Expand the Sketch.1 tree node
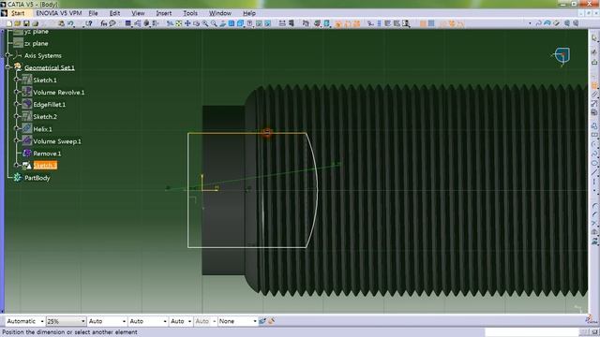This screenshot has height=337, width=600. pyautogui.click(x=17, y=80)
